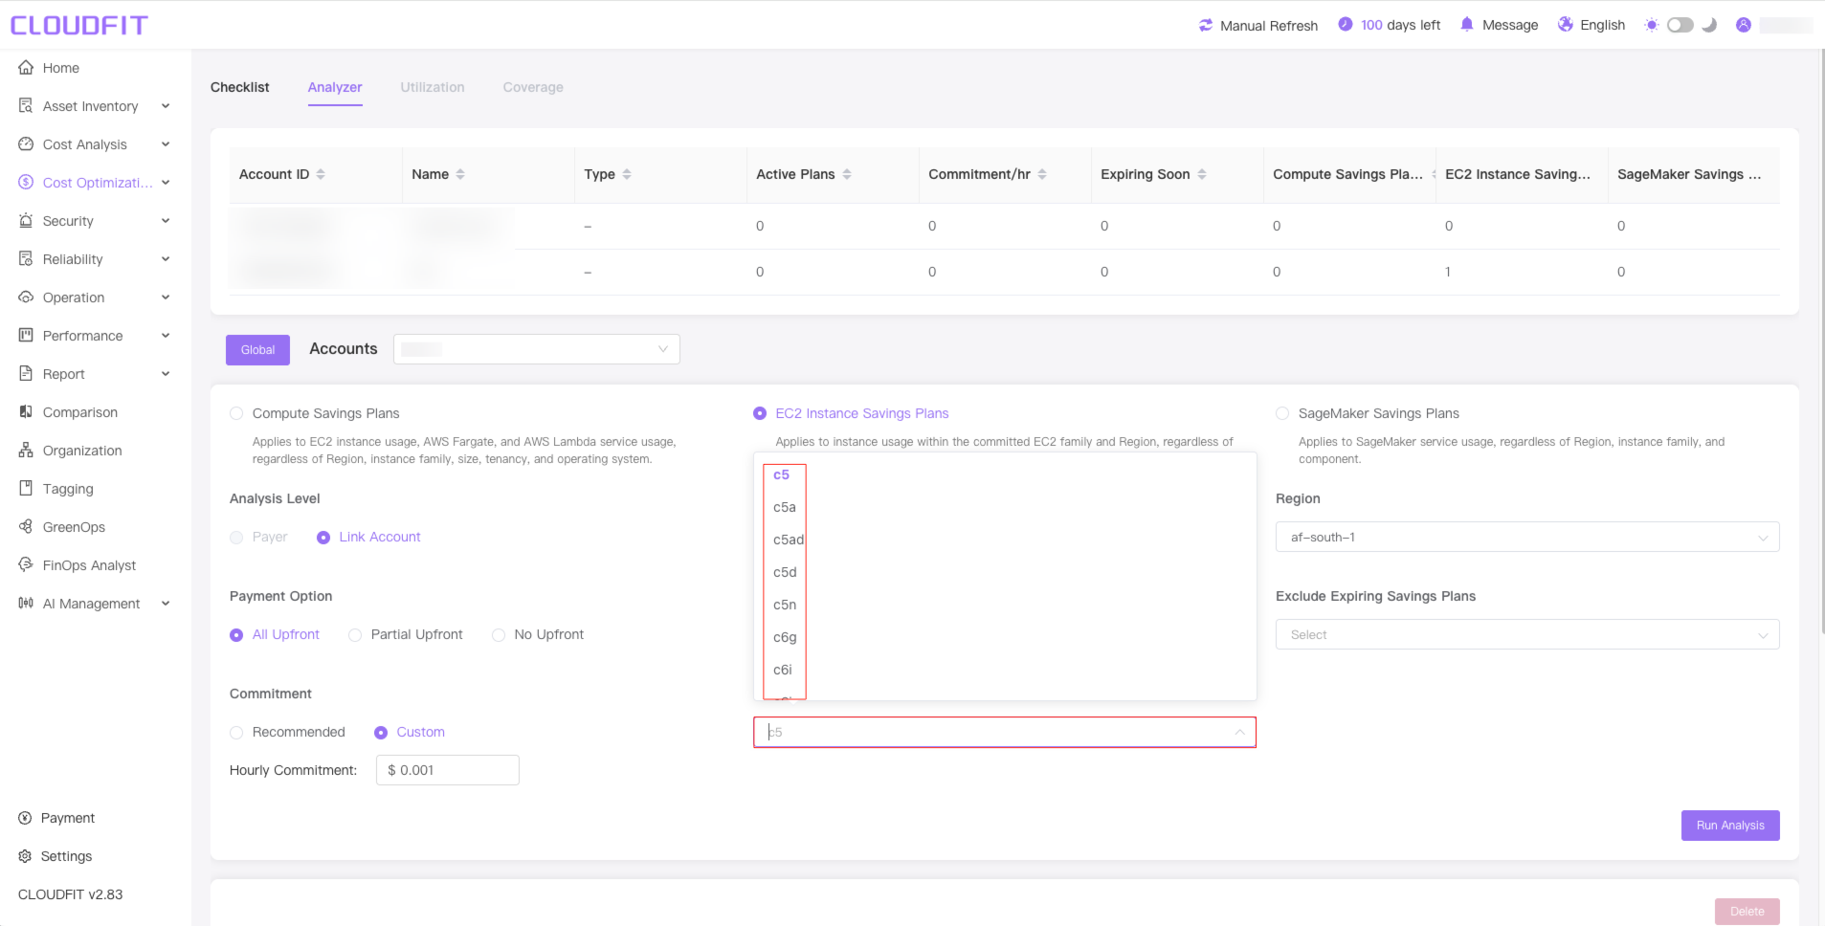Click the Settings gear icon

(x=25, y=856)
